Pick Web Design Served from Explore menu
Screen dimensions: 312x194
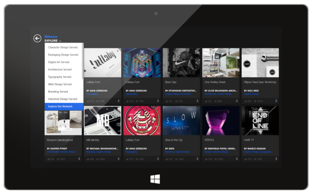click(60, 84)
